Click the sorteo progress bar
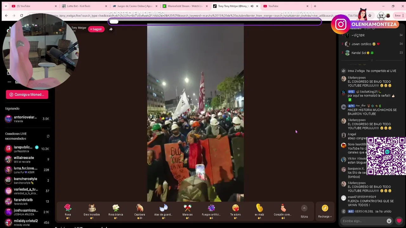The width and height of the screenshot is (406, 228). [x=215, y=22]
